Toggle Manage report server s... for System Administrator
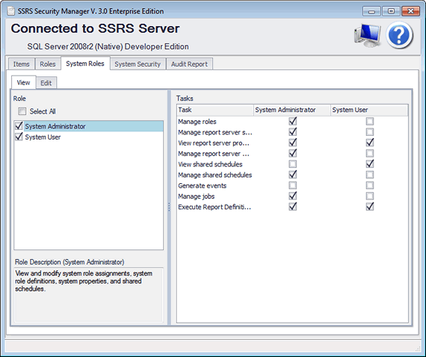This screenshot has width=426, height=357. click(292, 132)
